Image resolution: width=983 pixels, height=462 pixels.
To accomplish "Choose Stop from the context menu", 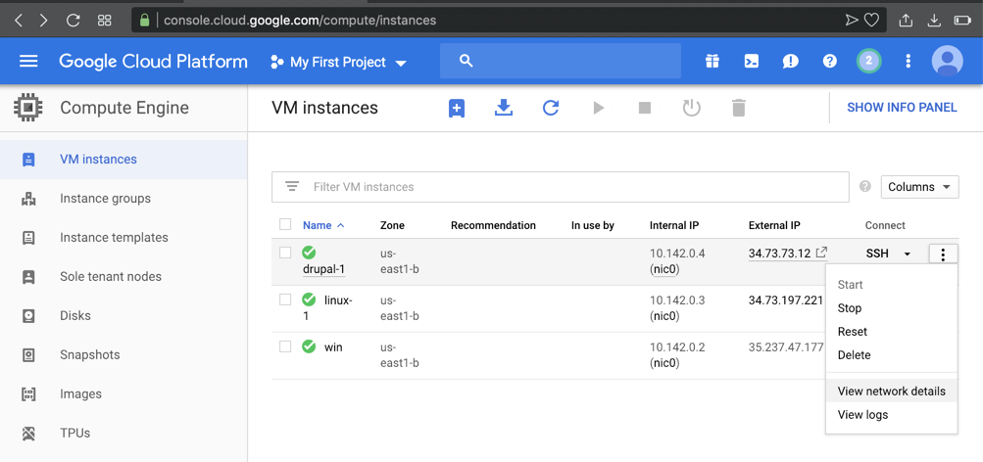I will tap(850, 308).
